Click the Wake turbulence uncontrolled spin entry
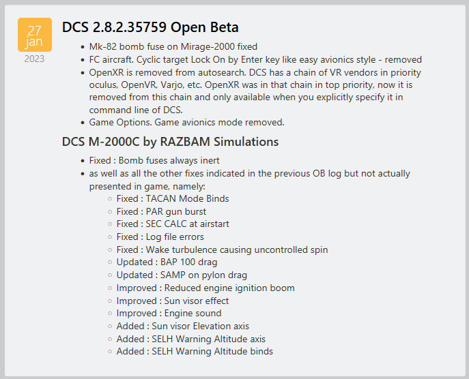469x379 pixels. coord(222,249)
